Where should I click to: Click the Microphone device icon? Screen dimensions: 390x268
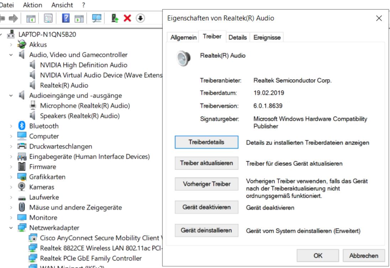[x=33, y=105]
